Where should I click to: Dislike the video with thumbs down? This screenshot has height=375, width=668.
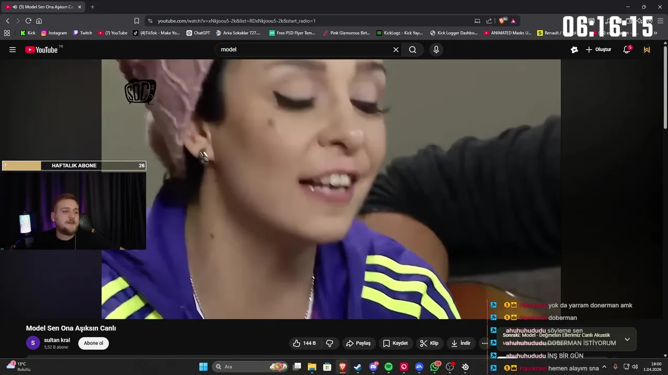pyautogui.click(x=329, y=343)
